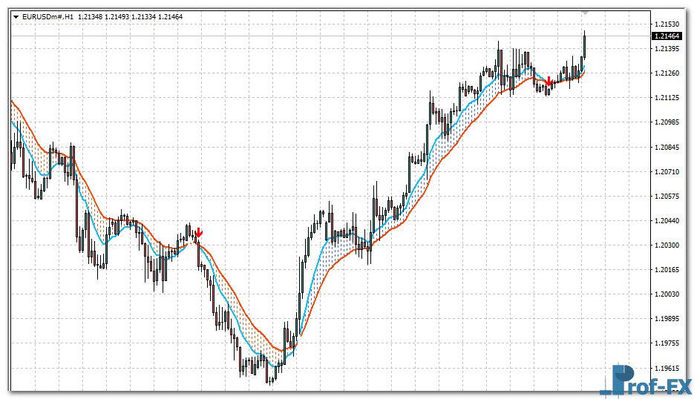Click the red sell arrow near 1.20440
This screenshot has width=694, height=399.
tap(199, 234)
